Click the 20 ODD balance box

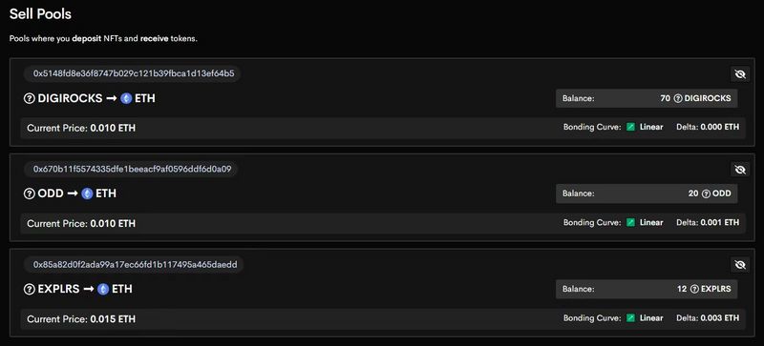[x=647, y=193]
